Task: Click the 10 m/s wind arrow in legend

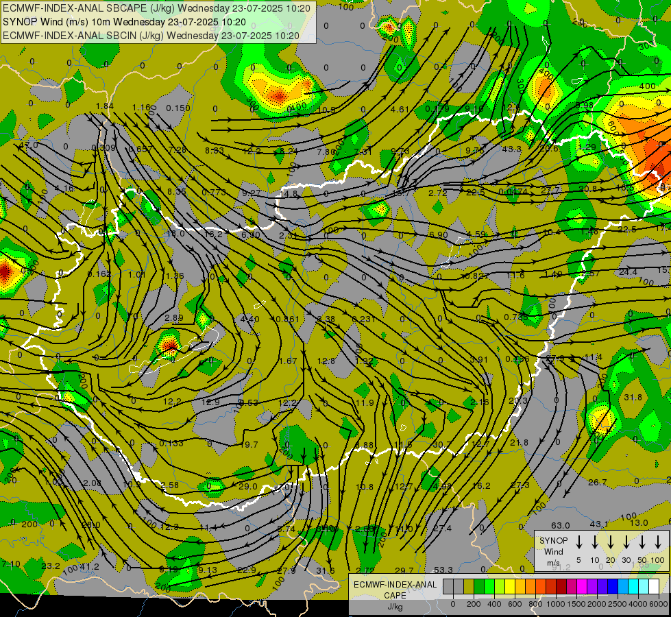Action: [594, 542]
